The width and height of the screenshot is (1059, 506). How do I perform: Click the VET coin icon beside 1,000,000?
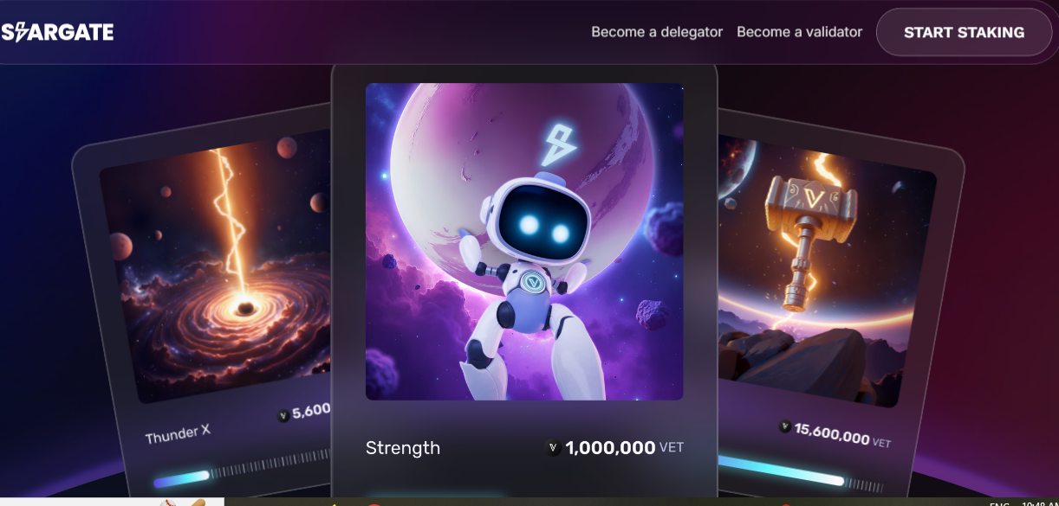[x=553, y=448]
